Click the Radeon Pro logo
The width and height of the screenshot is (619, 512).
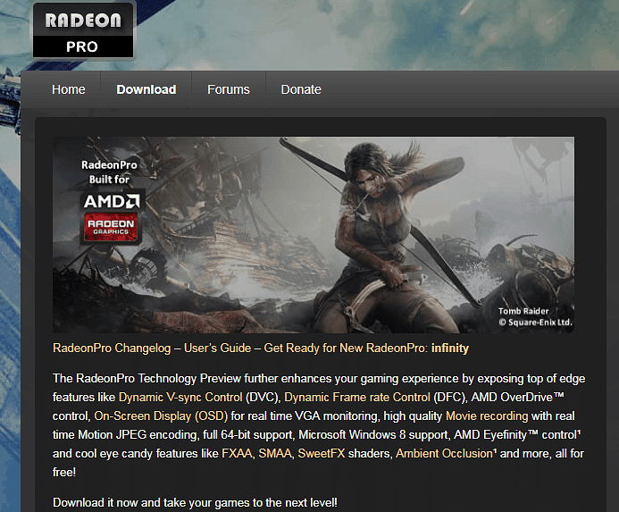83,31
